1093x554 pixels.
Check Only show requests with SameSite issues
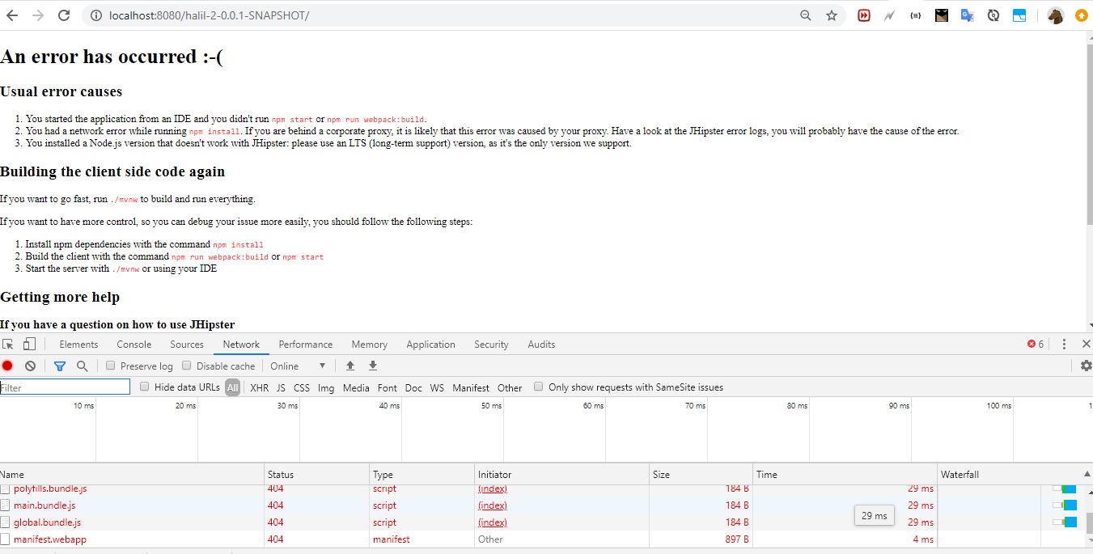[x=539, y=387]
